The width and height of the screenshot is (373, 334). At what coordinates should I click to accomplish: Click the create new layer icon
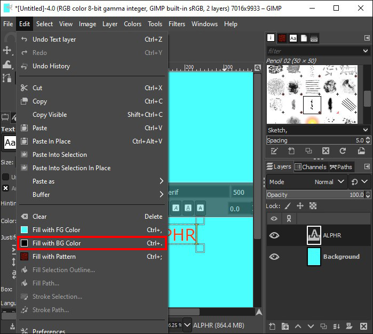(x=272, y=327)
